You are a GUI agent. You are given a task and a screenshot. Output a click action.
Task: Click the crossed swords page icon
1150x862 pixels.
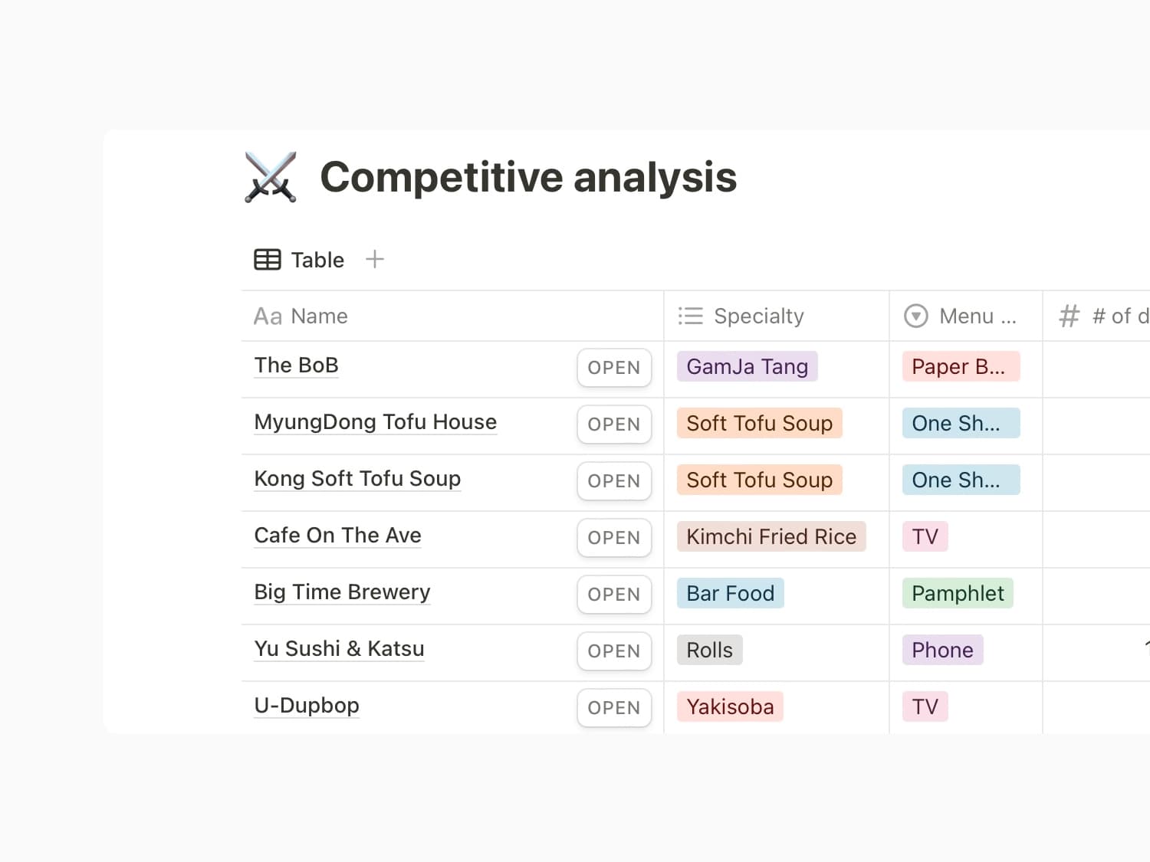coord(270,178)
